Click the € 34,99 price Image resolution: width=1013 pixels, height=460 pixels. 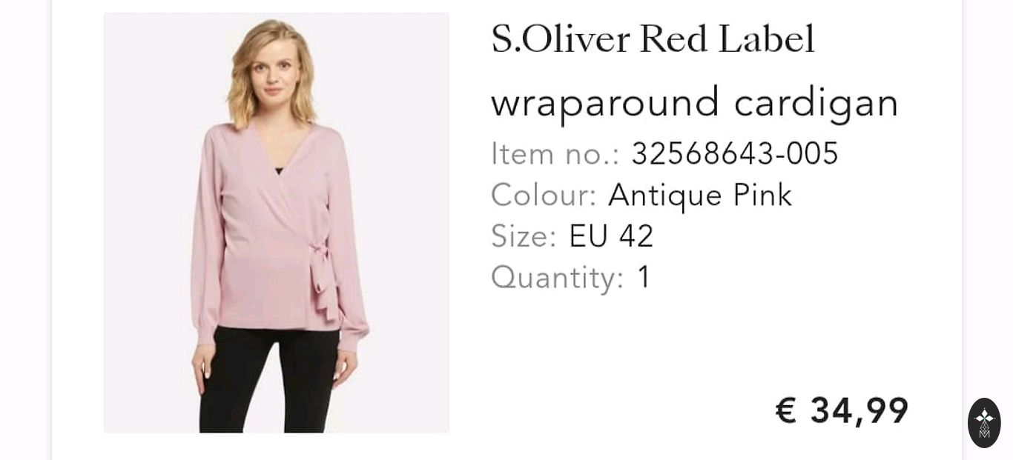point(842,410)
